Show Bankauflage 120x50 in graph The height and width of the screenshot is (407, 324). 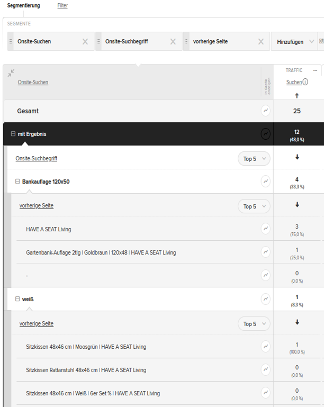coord(266,182)
